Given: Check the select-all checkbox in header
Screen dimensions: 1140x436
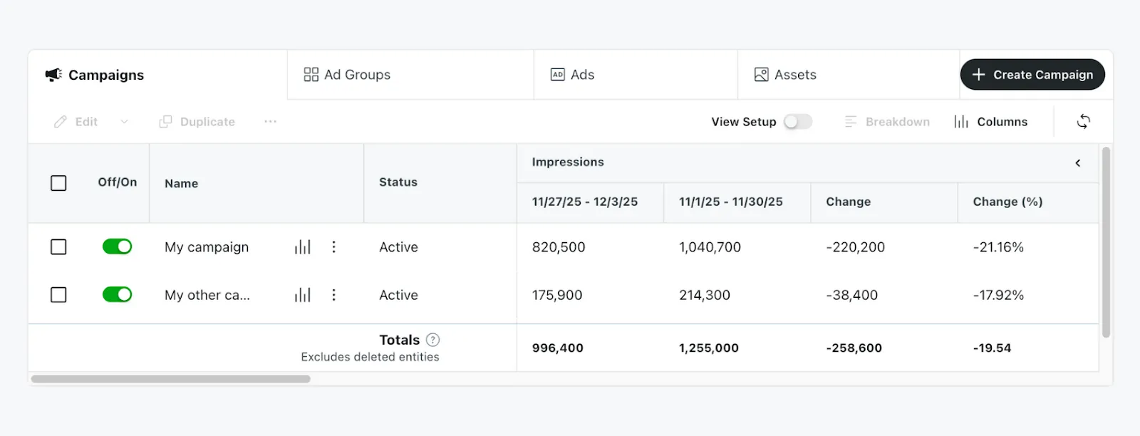Looking at the screenshot, I should coord(58,183).
